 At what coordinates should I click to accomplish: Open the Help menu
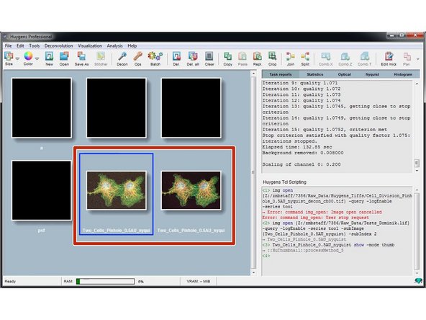(132, 45)
